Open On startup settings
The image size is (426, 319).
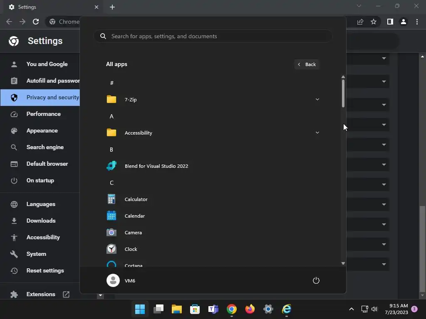coord(40,180)
